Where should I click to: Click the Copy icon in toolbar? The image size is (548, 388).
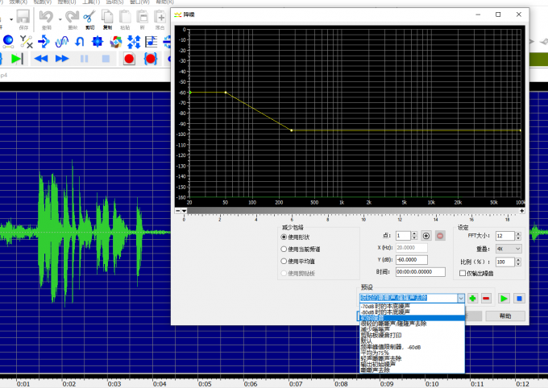click(107, 16)
